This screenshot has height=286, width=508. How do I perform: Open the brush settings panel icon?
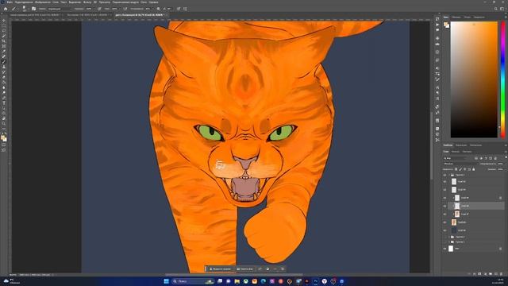33,9
